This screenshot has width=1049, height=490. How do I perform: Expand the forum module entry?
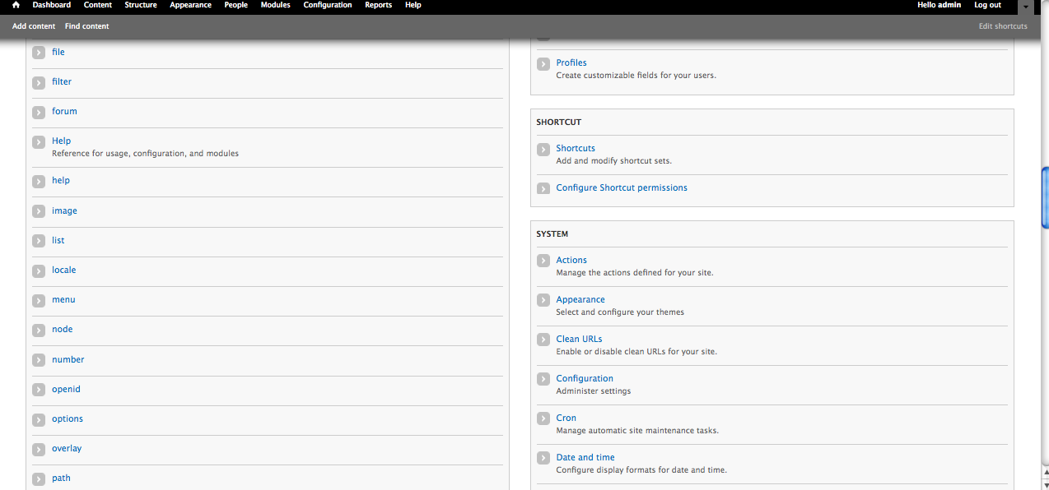click(39, 111)
